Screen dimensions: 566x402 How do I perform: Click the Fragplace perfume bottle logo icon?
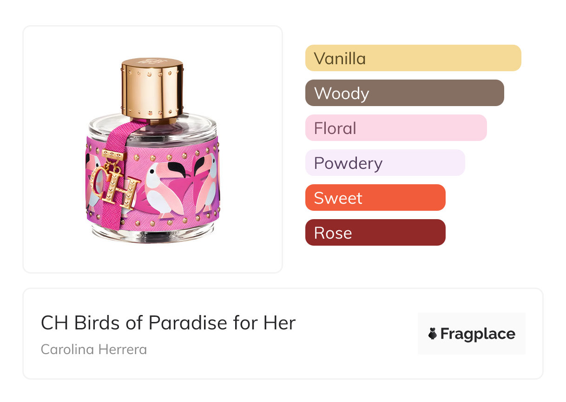pyautogui.click(x=433, y=334)
